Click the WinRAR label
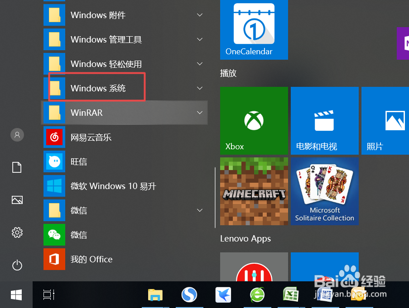The height and width of the screenshot is (308, 409). [87, 113]
